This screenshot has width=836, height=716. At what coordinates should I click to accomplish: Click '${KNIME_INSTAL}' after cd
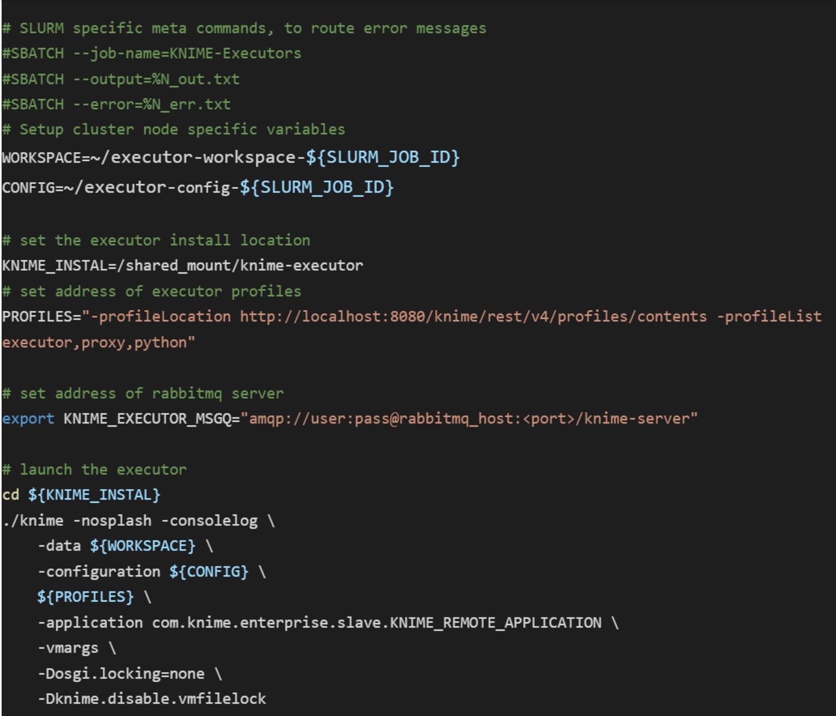click(x=94, y=495)
